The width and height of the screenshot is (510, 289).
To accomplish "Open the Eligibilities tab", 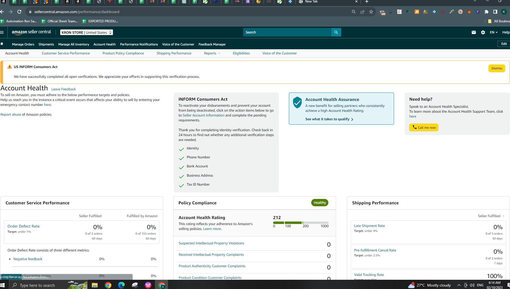I will point(241,53).
